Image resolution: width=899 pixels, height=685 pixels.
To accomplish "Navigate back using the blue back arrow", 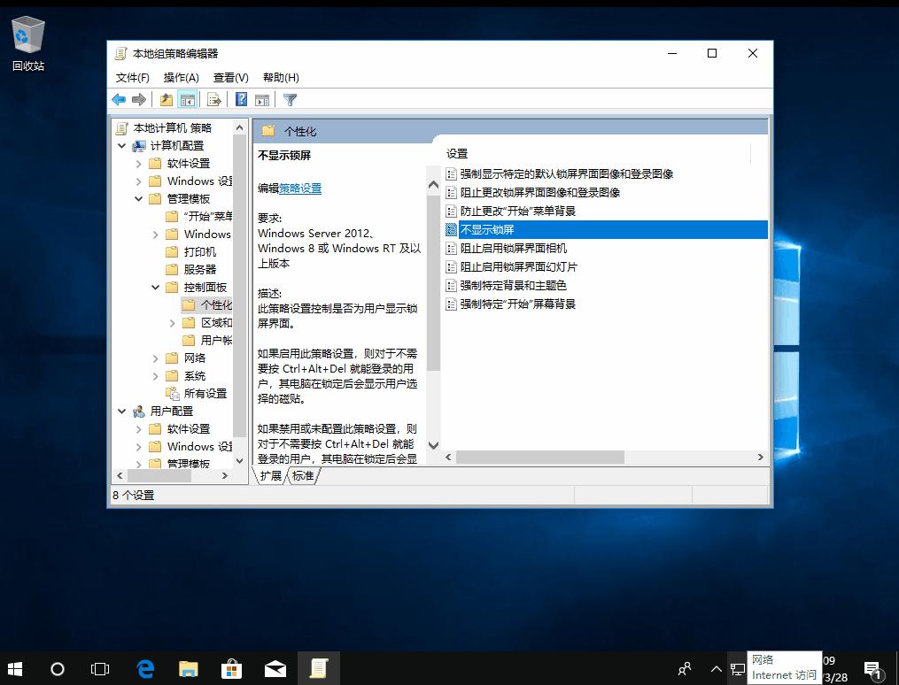I will tap(119, 99).
